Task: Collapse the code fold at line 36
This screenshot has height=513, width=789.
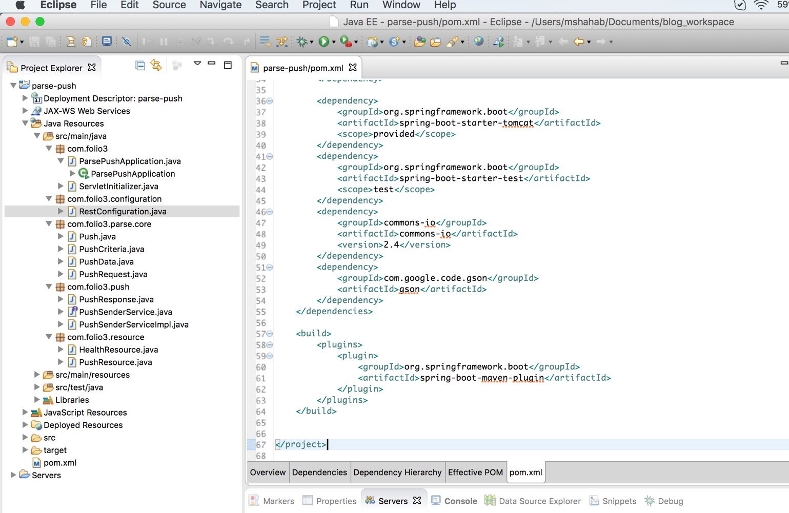Action: 269,101
